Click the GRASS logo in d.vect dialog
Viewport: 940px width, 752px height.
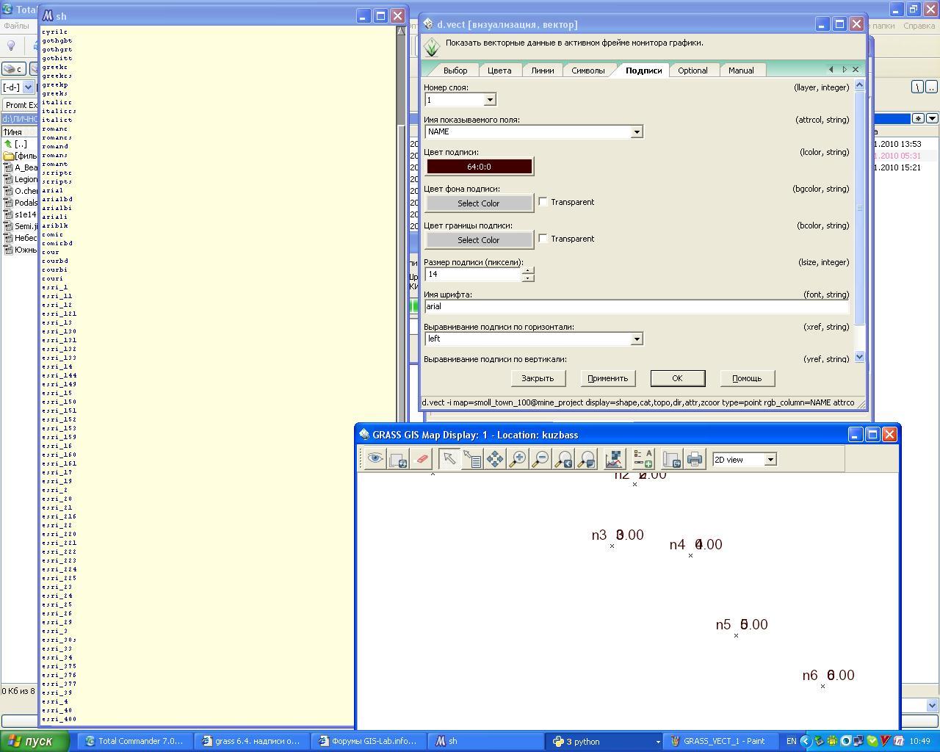click(432, 47)
